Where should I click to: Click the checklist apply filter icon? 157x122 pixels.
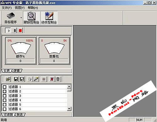click(x=30, y=79)
